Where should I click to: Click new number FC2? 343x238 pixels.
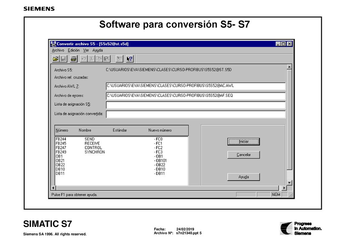(158, 148)
